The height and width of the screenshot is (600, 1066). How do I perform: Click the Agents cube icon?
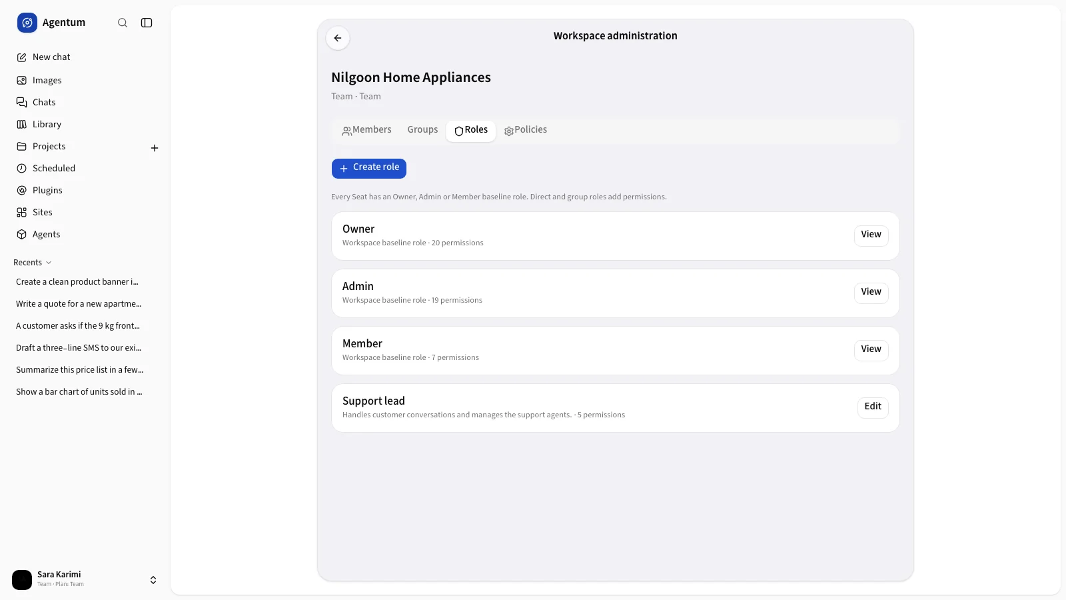(22, 235)
